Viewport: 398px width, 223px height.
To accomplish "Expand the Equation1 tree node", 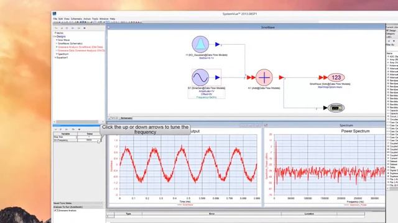I will click(x=55, y=58).
